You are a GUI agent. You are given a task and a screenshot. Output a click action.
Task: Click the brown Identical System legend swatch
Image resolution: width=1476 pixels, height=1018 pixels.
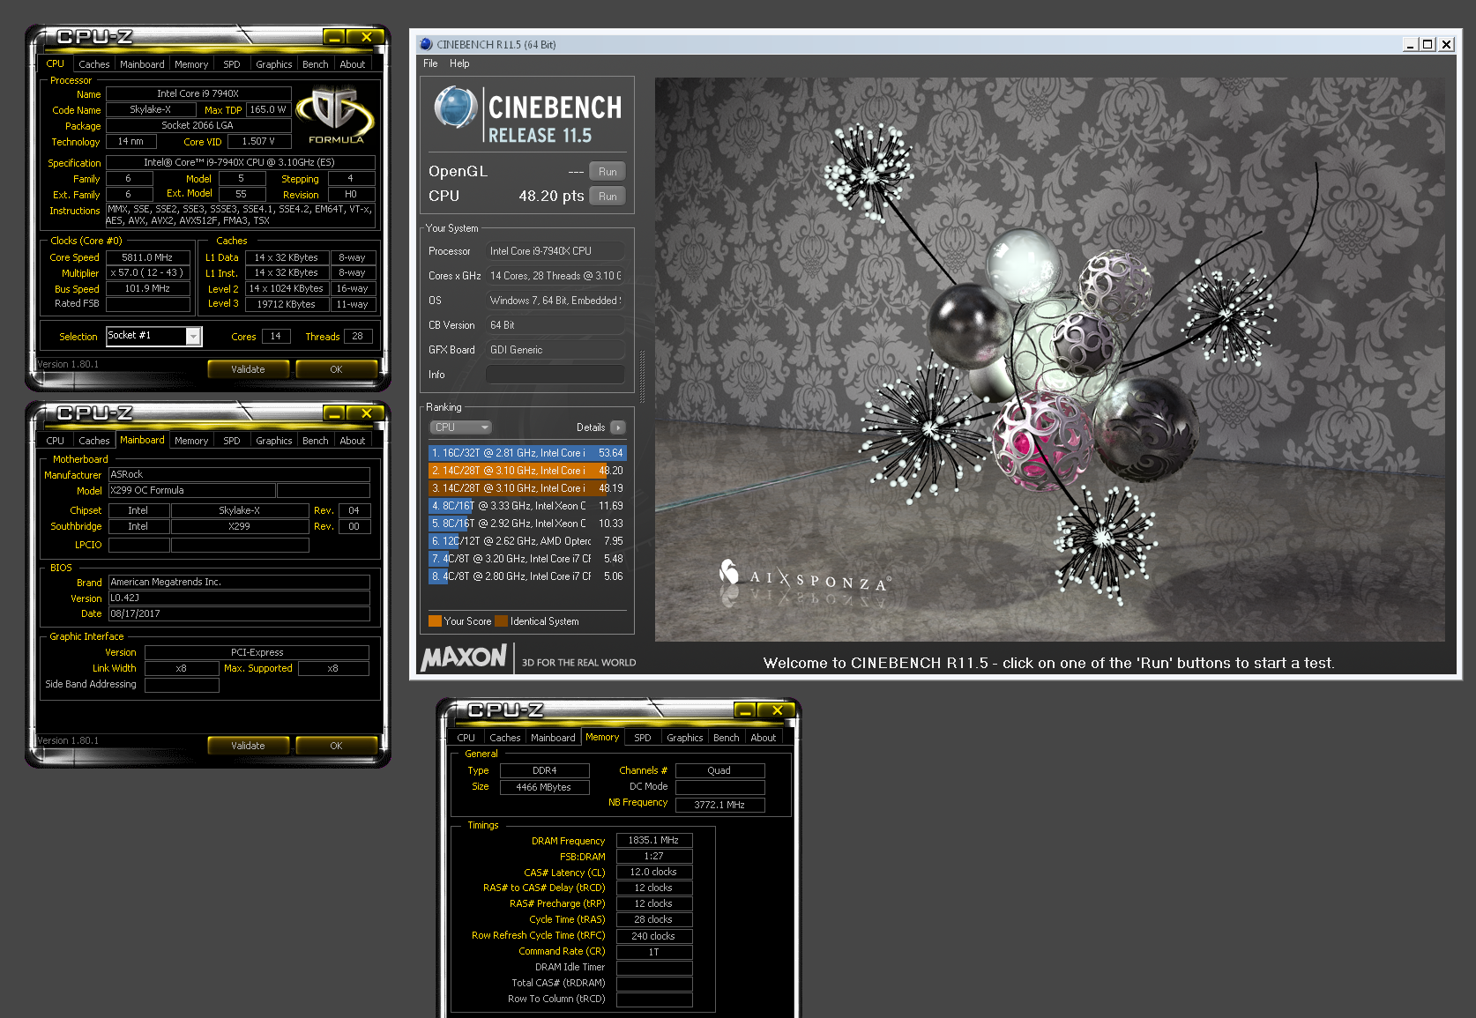(x=502, y=620)
